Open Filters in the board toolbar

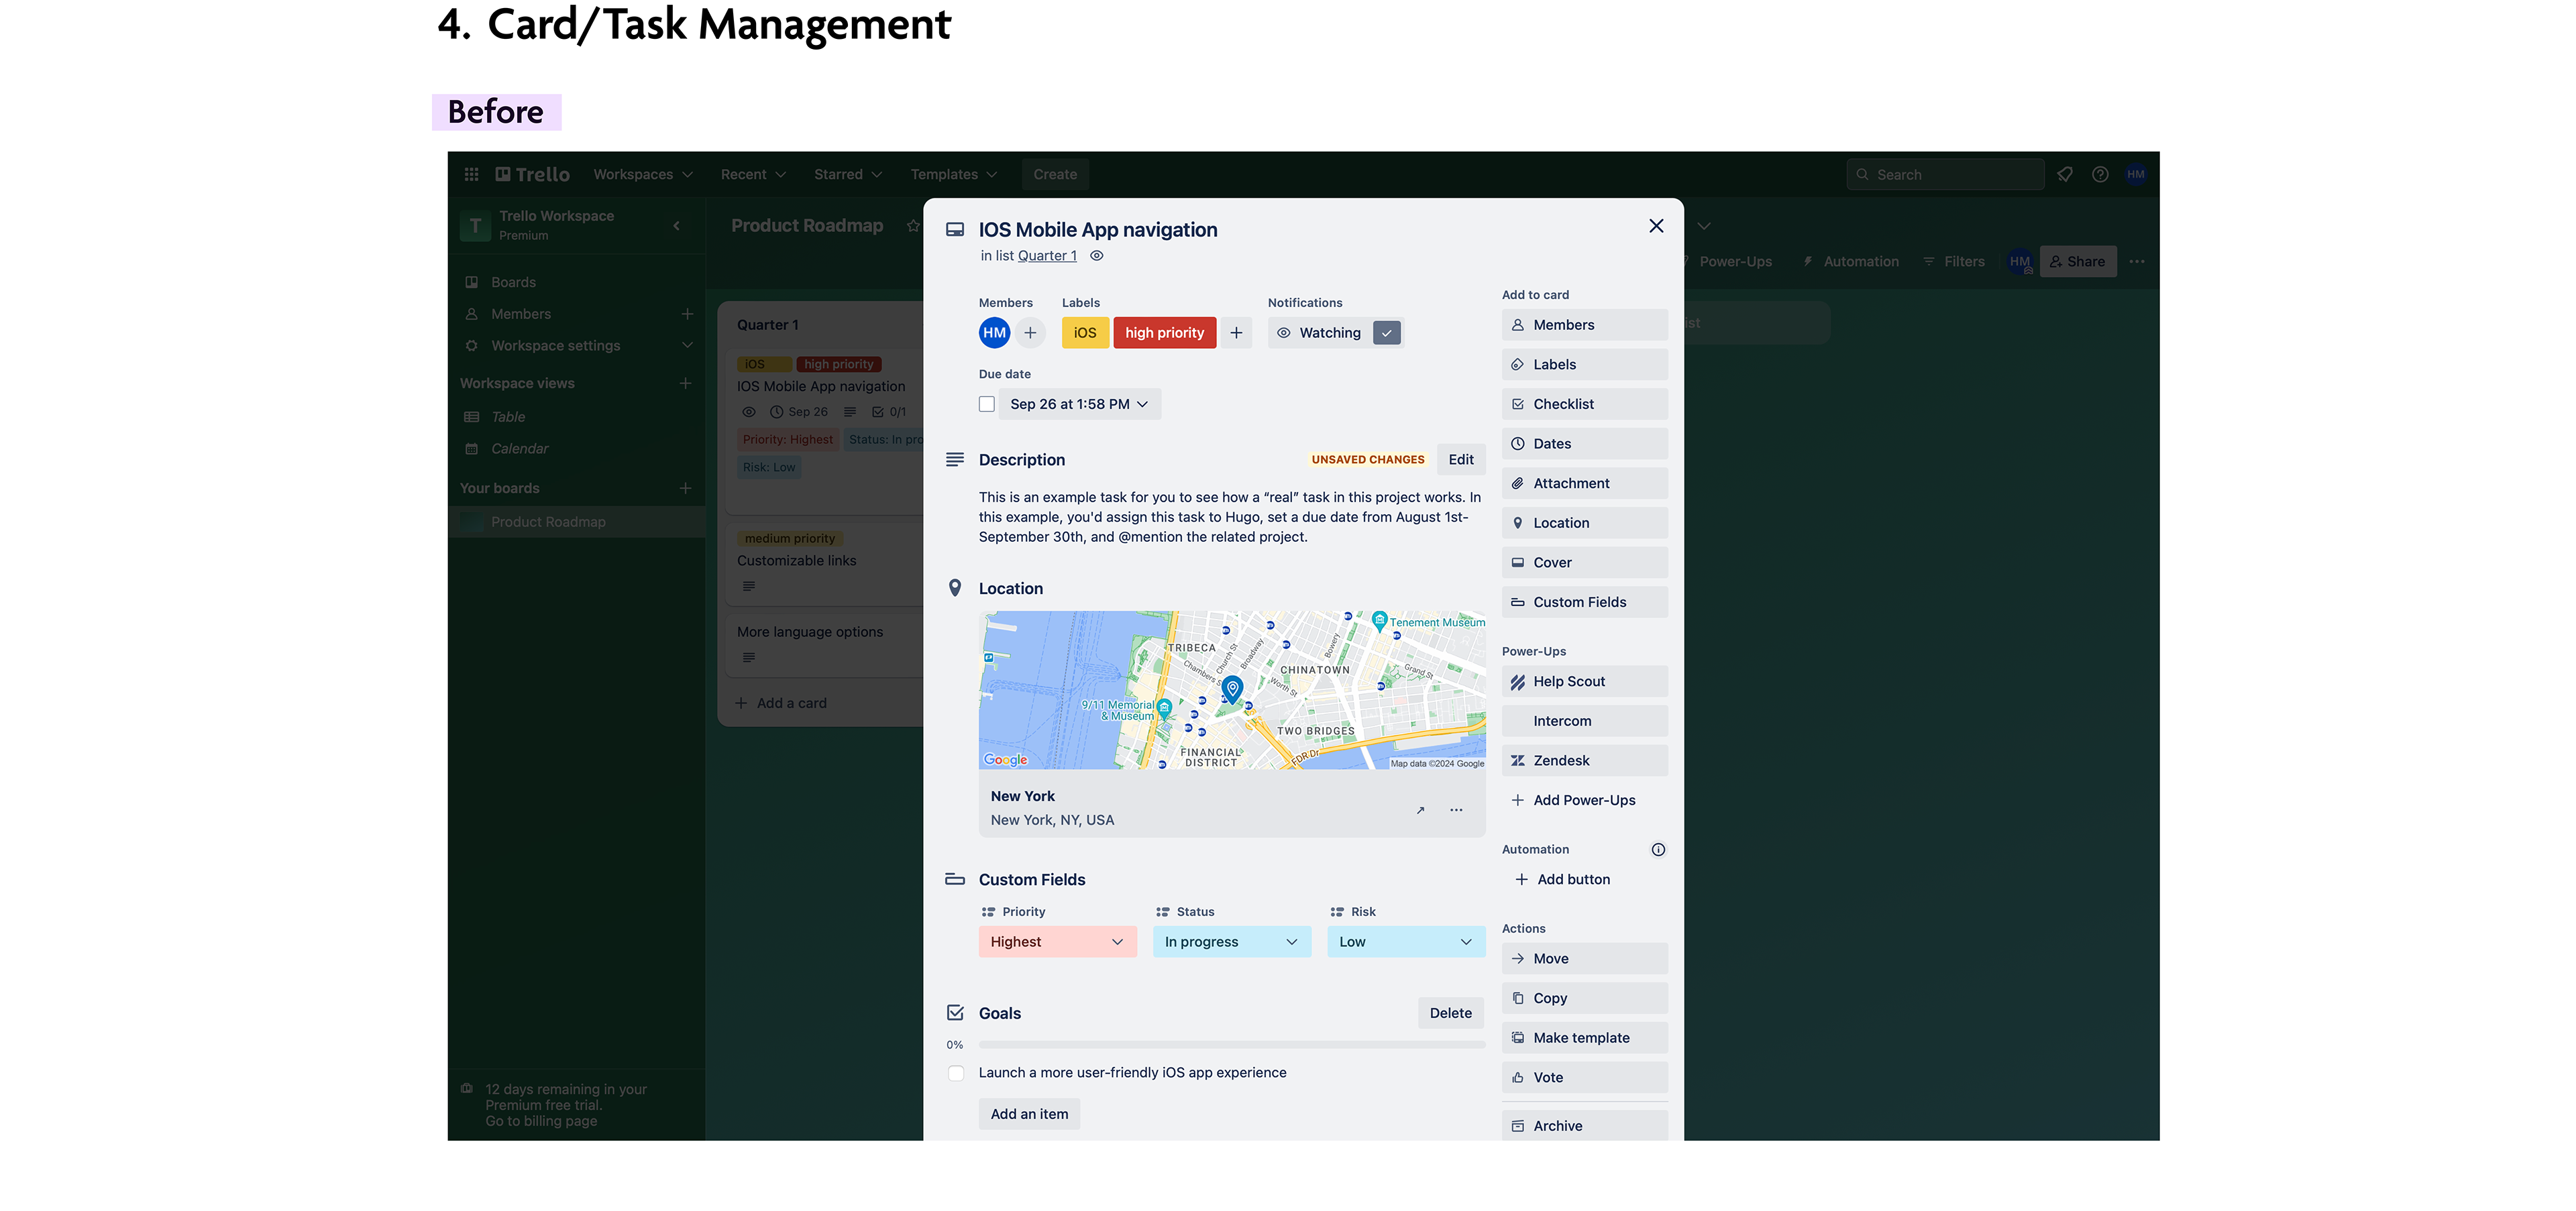coord(1953,262)
